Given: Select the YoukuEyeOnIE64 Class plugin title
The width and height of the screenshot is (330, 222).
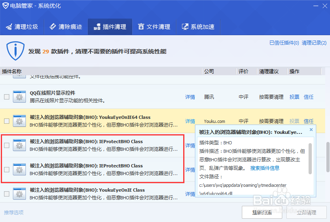Looking at the screenshot, I should [90, 117].
